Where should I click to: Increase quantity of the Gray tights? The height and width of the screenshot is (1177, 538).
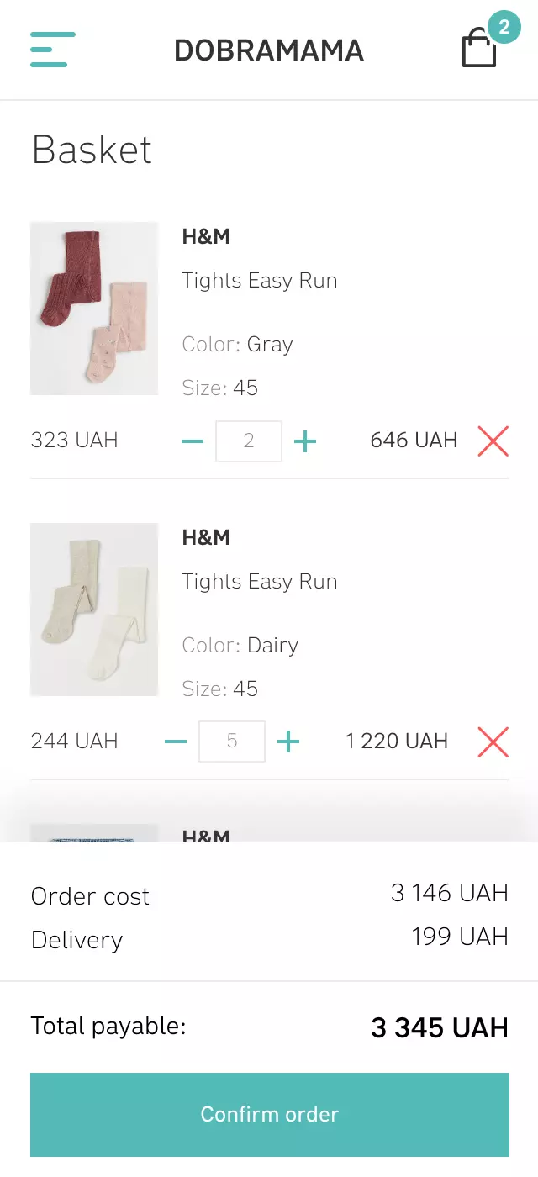(x=305, y=441)
